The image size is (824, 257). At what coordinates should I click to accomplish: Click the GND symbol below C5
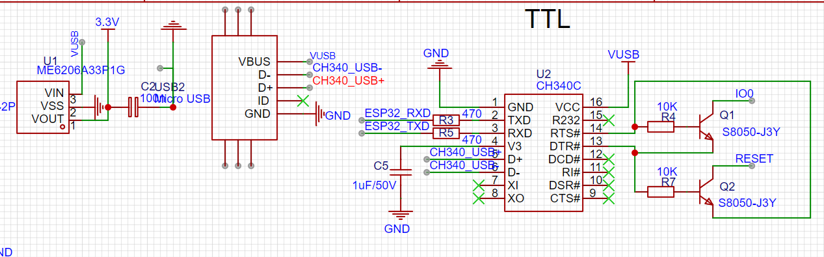click(404, 215)
